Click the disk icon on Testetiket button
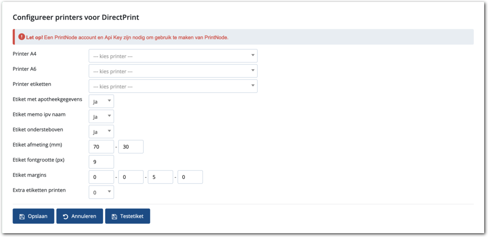488x237 pixels. tap(114, 216)
